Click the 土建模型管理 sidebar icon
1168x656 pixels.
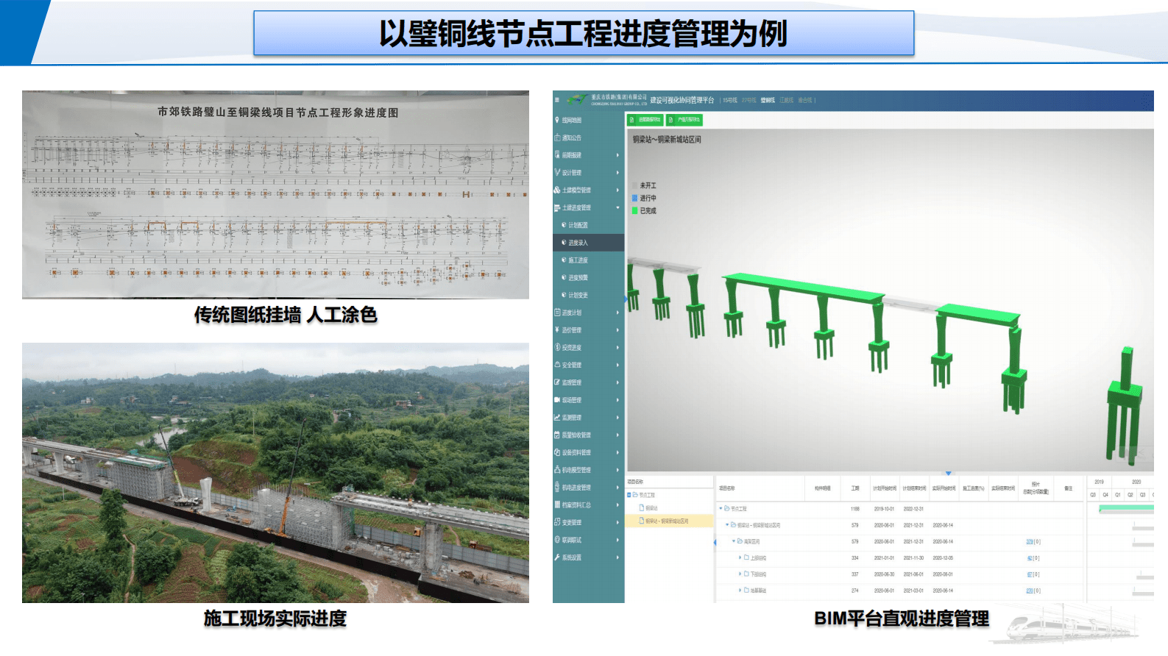pyautogui.click(x=557, y=190)
